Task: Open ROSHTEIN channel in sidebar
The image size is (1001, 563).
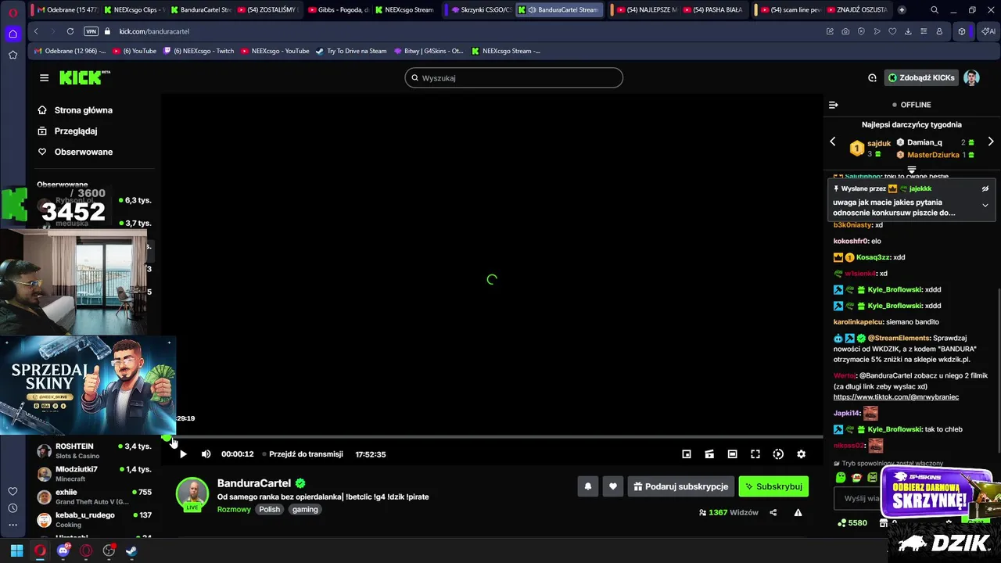Action: (94, 450)
